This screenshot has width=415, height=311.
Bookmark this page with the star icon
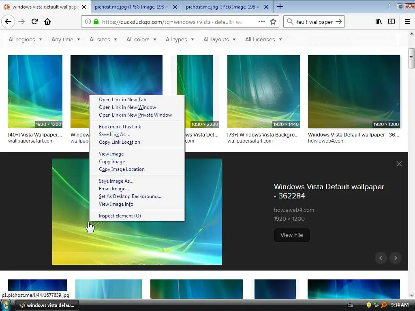[273, 22]
